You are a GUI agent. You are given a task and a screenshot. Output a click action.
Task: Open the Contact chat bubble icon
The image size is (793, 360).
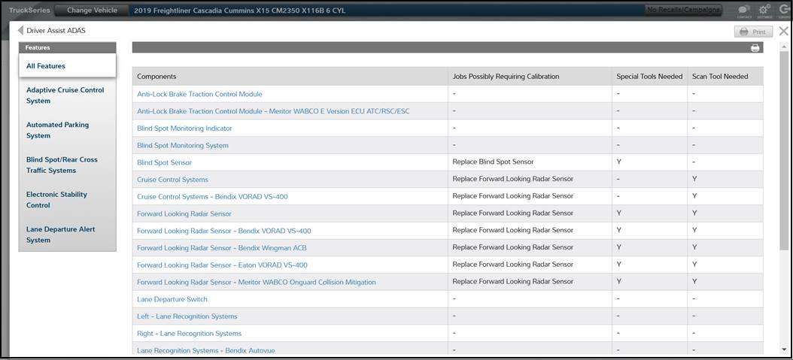click(x=743, y=11)
